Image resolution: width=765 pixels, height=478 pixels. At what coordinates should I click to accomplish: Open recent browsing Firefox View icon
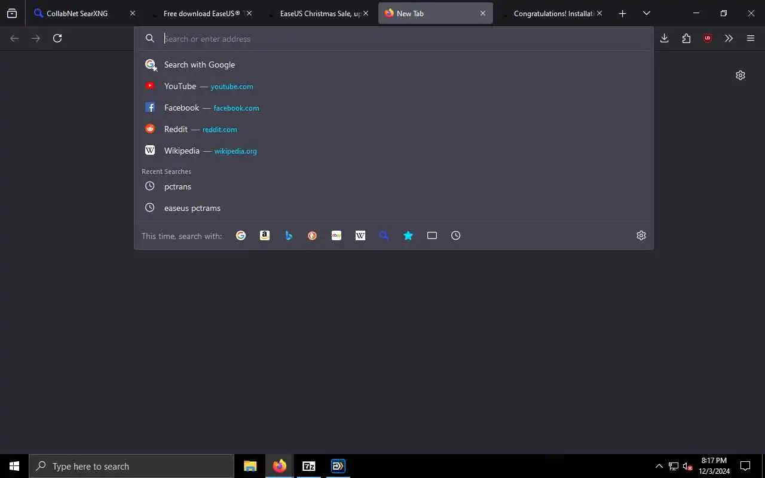click(x=12, y=13)
